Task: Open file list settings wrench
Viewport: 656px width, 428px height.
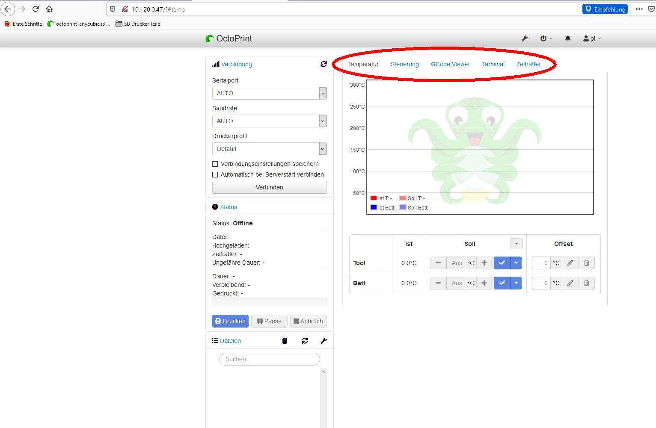Action: point(324,341)
